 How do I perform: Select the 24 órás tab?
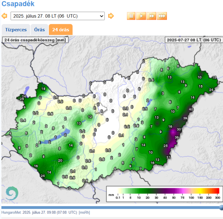click(x=60, y=30)
